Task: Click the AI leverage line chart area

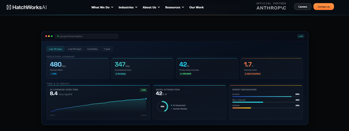Action: coord(99,105)
